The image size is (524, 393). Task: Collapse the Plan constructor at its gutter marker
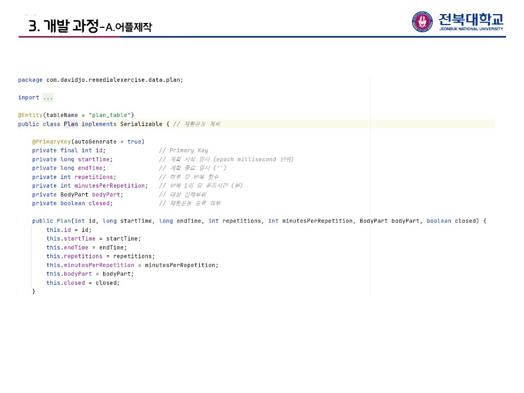[x=17, y=221]
